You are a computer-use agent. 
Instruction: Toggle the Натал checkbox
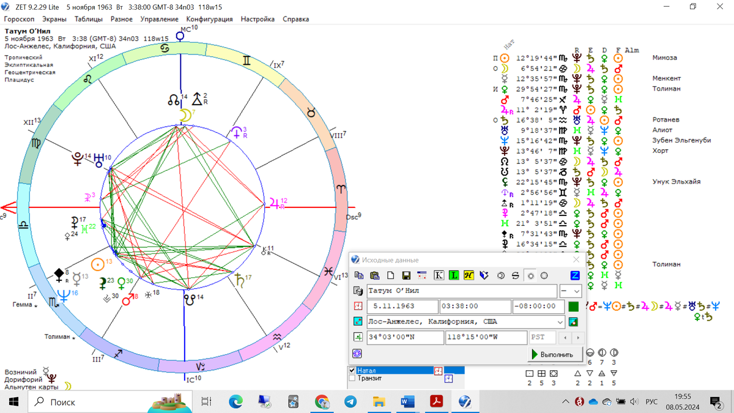tap(352, 371)
